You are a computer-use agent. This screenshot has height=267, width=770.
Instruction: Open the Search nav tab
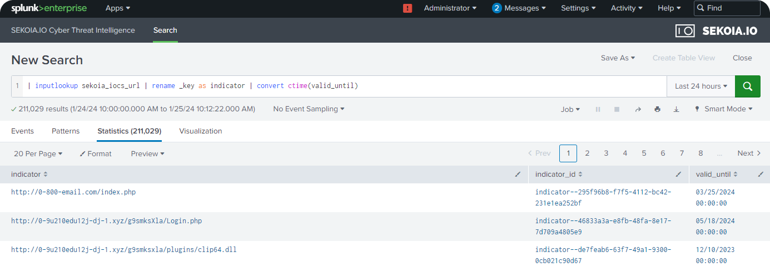coord(165,30)
